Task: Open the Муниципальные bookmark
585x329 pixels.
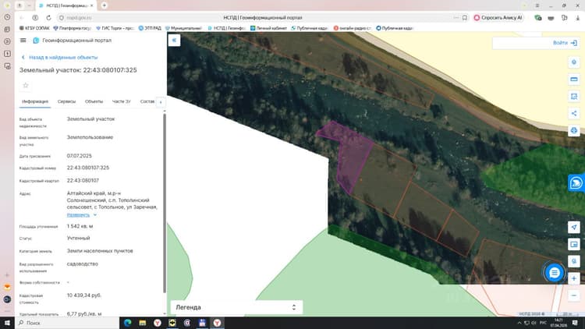Action: click(183, 28)
